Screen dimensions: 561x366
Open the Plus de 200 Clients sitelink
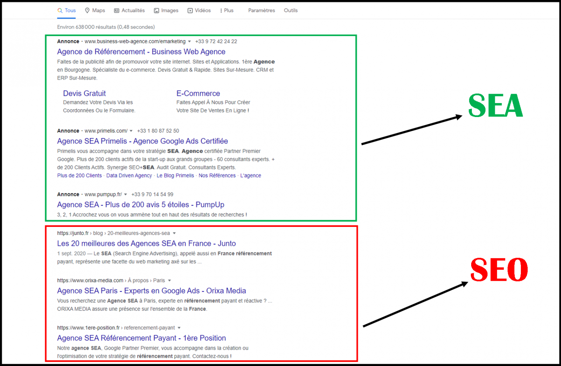pyautogui.click(x=79, y=175)
